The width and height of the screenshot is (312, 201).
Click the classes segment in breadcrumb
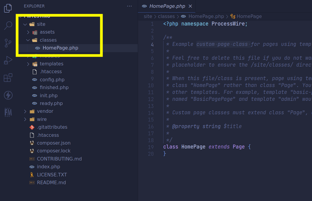[166, 16]
